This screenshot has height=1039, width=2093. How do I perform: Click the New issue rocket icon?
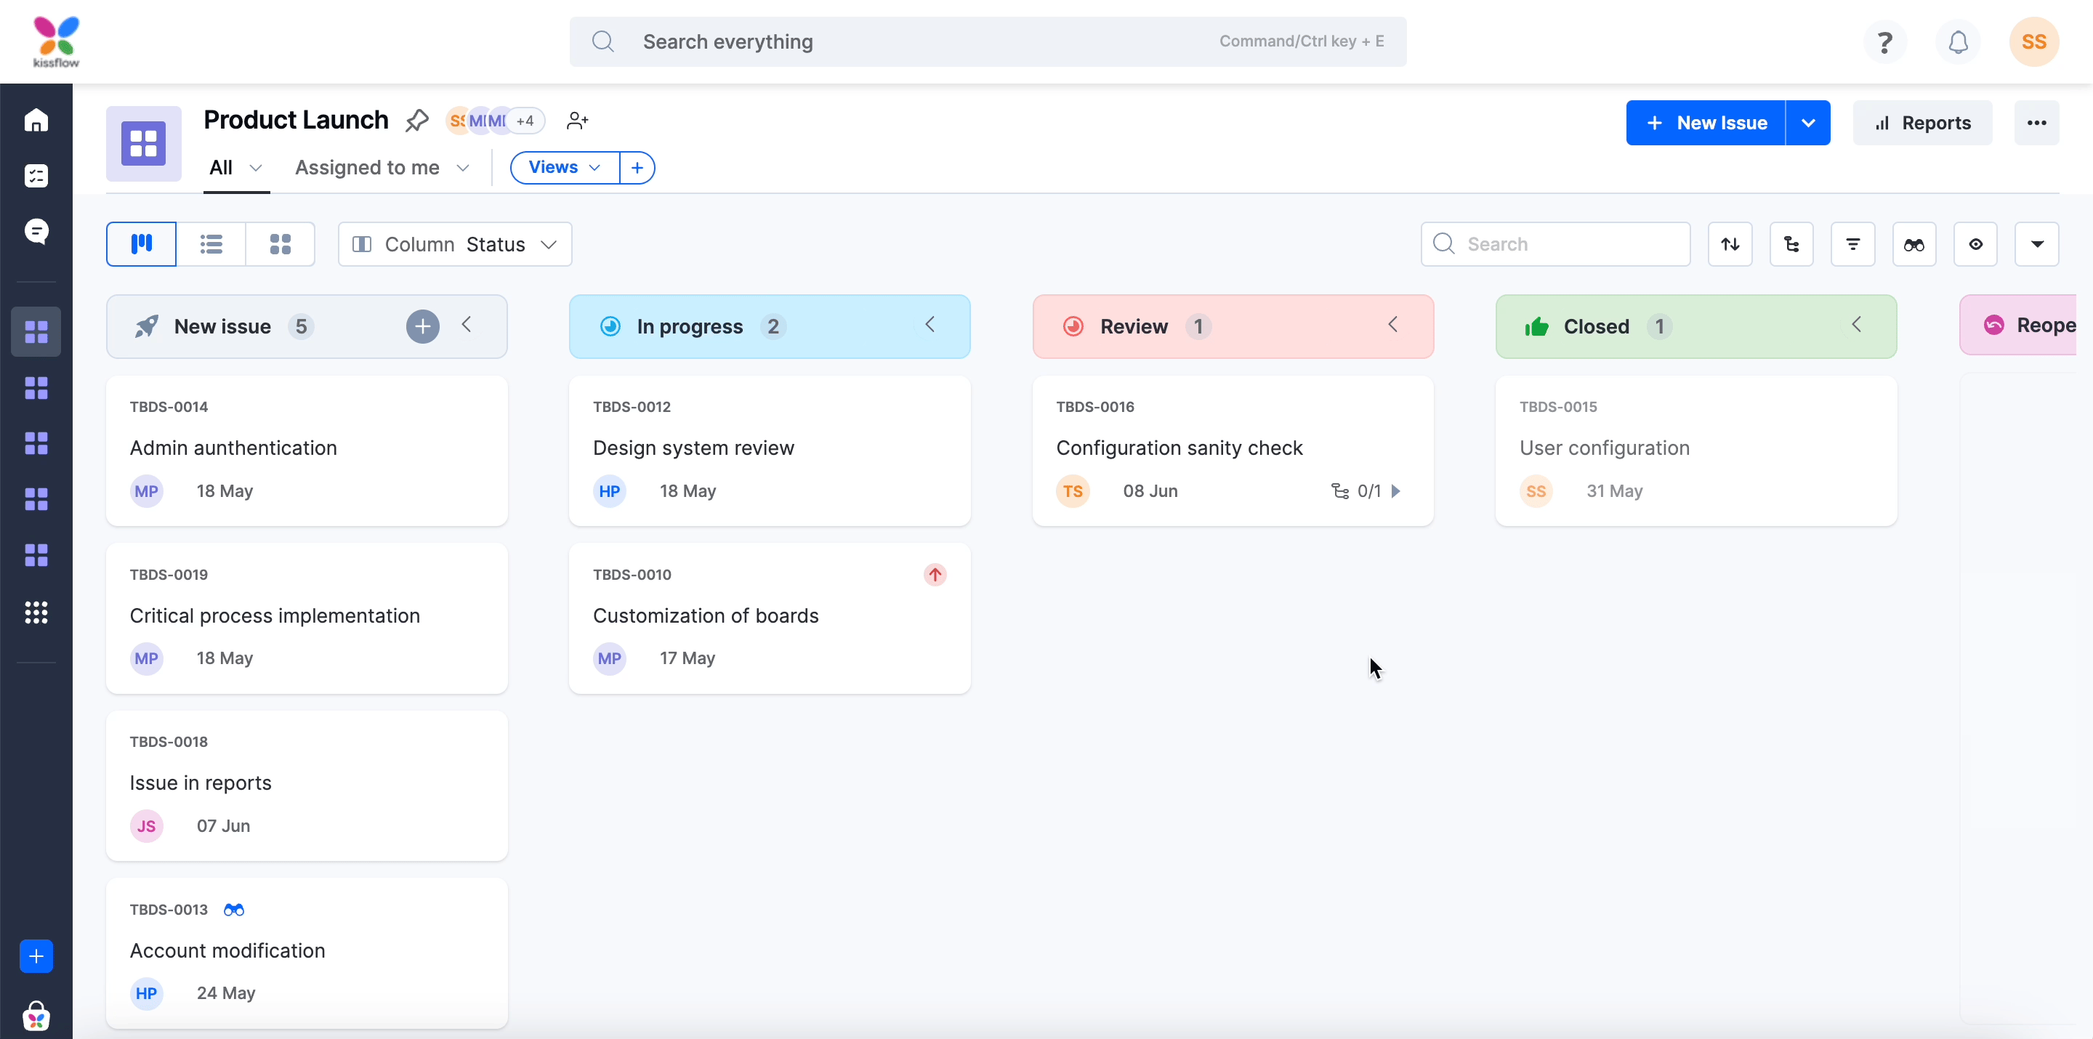pos(146,326)
